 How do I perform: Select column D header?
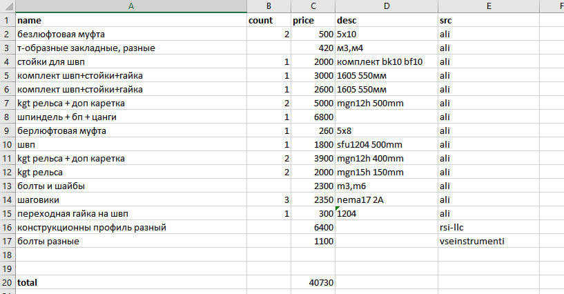387,6
